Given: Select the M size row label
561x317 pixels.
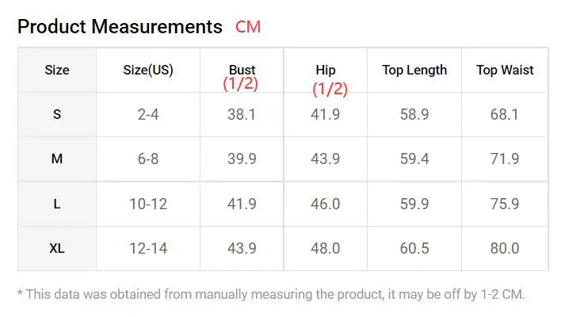Looking at the screenshot, I should (57, 158).
